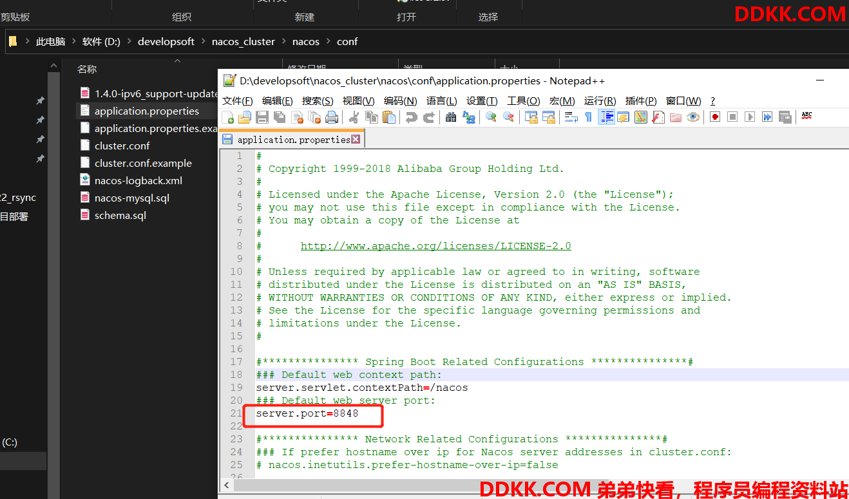This screenshot has width=849, height=499.
Task: Select cluster.conf in the Explorer file list
Action: pyautogui.click(x=122, y=146)
